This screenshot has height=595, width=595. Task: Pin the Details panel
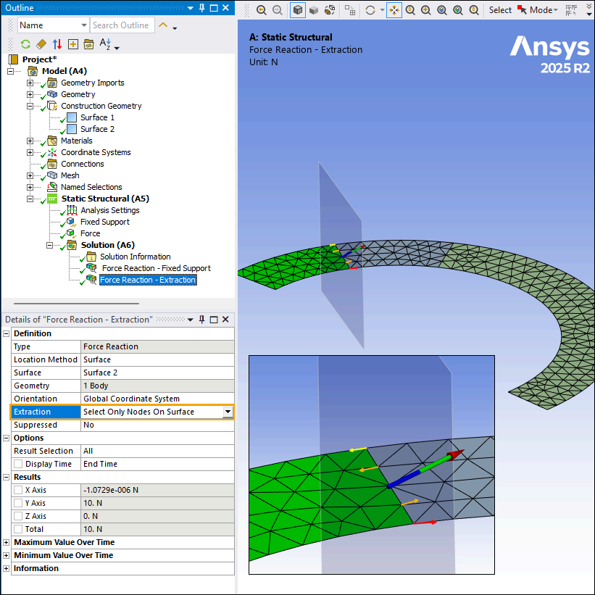[202, 320]
